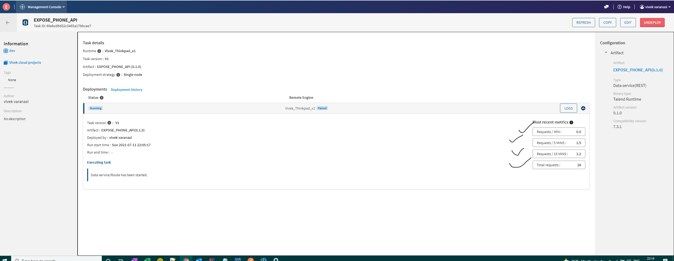Show info tooltip for Most recent metrics
Viewport: 674px width, 261px height.
point(571,122)
